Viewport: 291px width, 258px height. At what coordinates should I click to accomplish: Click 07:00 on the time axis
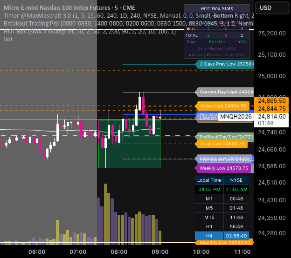[x=78, y=251]
